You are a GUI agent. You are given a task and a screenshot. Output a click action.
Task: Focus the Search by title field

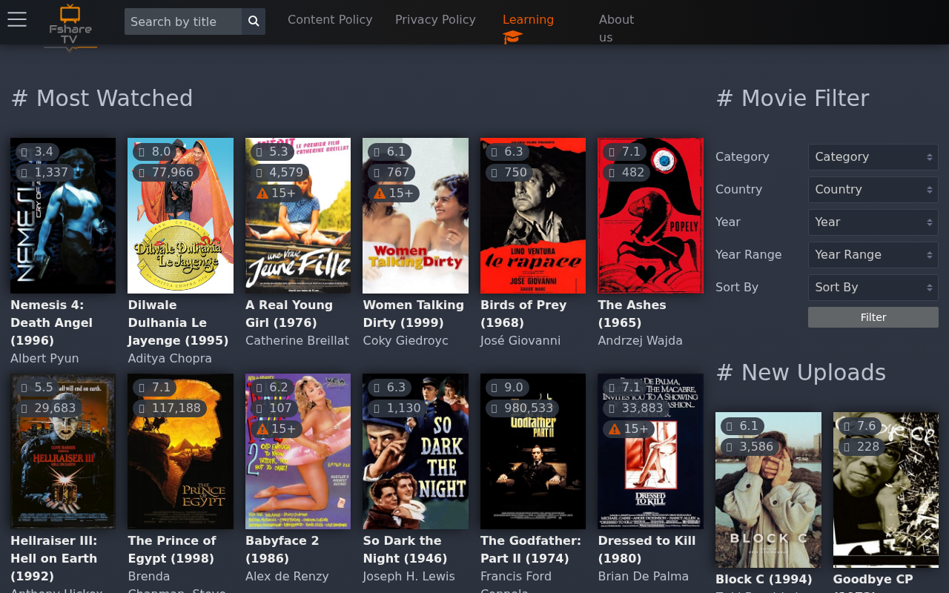coord(183,21)
